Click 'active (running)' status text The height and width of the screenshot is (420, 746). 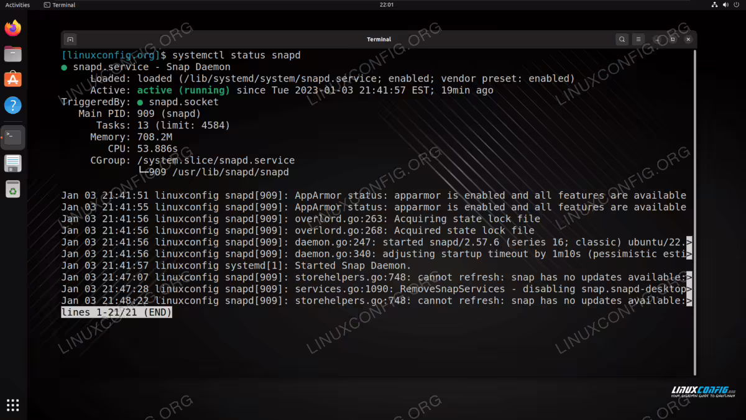[x=183, y=91]
